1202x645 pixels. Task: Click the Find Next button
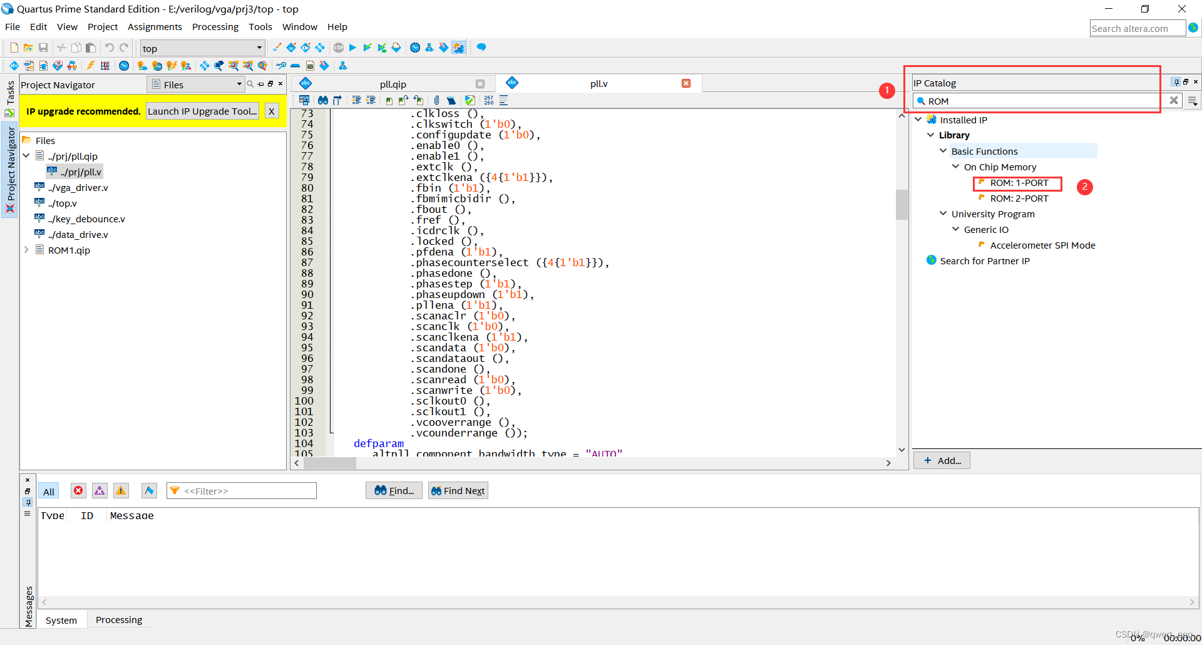click(458, 491)
